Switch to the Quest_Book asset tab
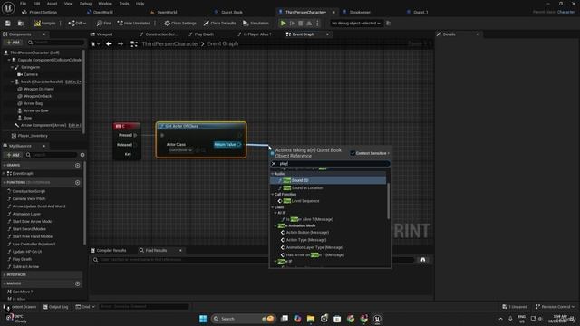This screenshot has width=580, height=326. tap(228, 12)
